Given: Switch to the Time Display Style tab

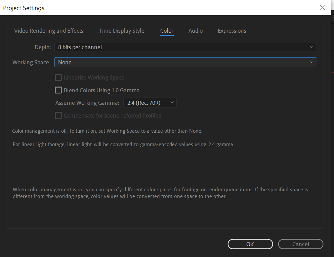Looking at the screenshot, I should (x=122, y=31).
